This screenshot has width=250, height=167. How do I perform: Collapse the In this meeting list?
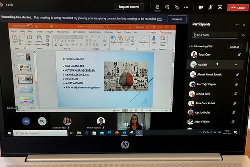(x=190, y=46)
